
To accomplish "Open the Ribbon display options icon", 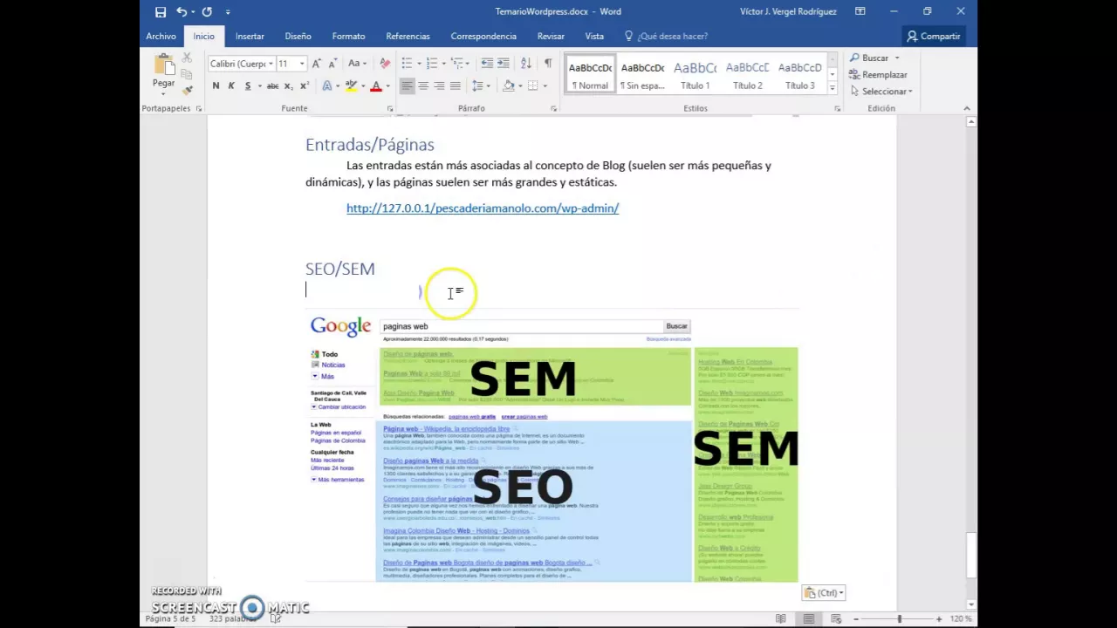I will point(860,11).
